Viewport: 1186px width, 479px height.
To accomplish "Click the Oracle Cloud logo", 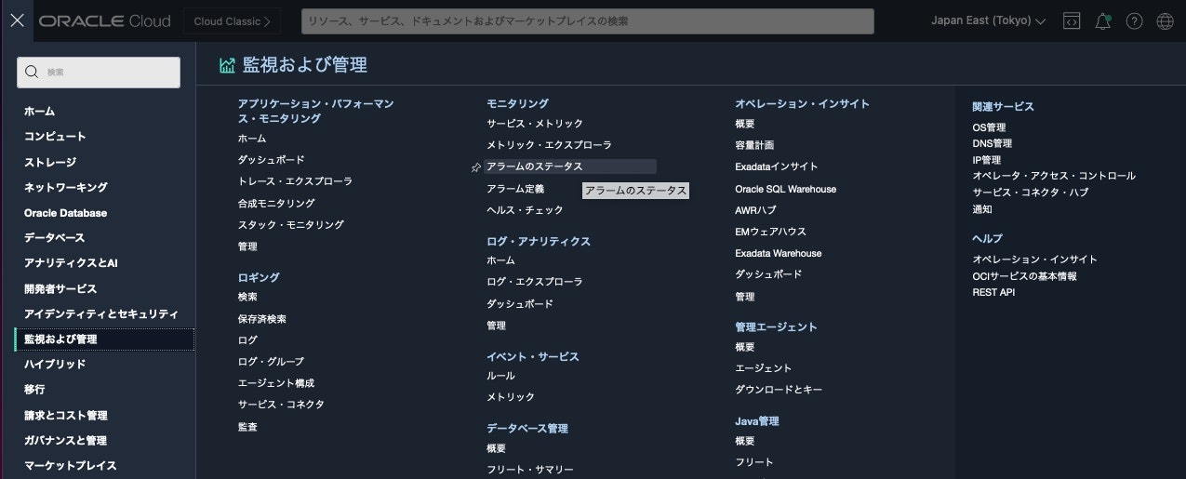I will pos(105,21).
